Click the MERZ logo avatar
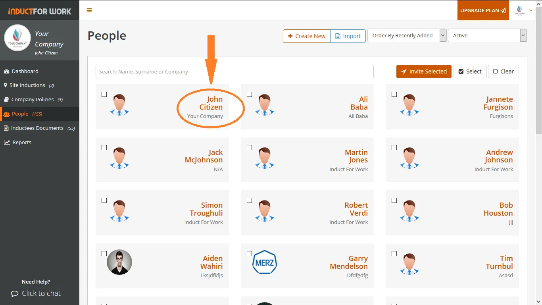The height and width of the screenshot is (305, 542). [x=265, y=262]
